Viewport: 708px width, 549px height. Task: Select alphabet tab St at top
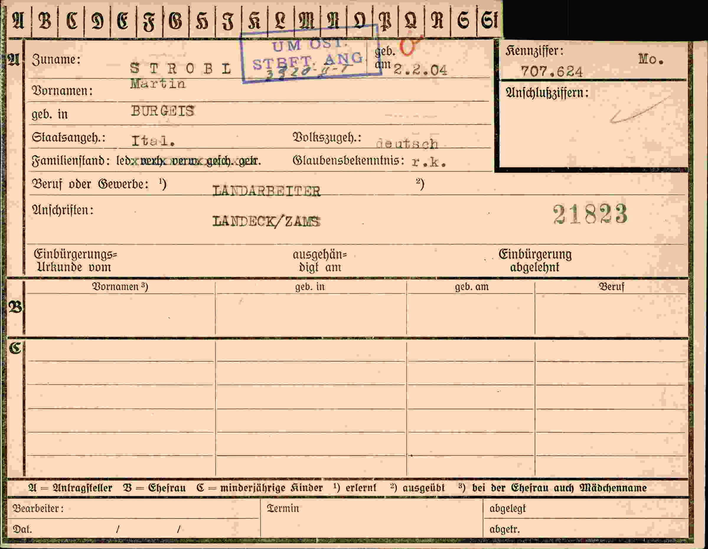[489, 20]
